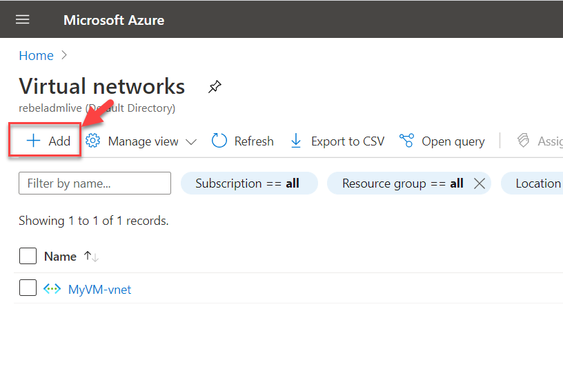Click the Name sort arrows icon

[91, 257]
